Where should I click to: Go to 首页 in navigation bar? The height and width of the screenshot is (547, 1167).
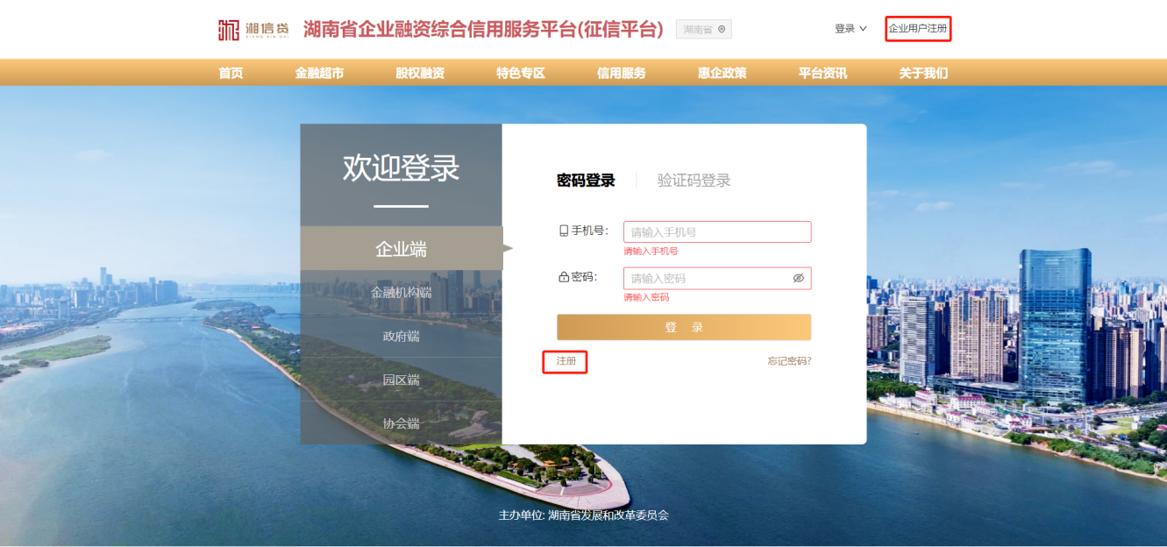coord(231,73)
